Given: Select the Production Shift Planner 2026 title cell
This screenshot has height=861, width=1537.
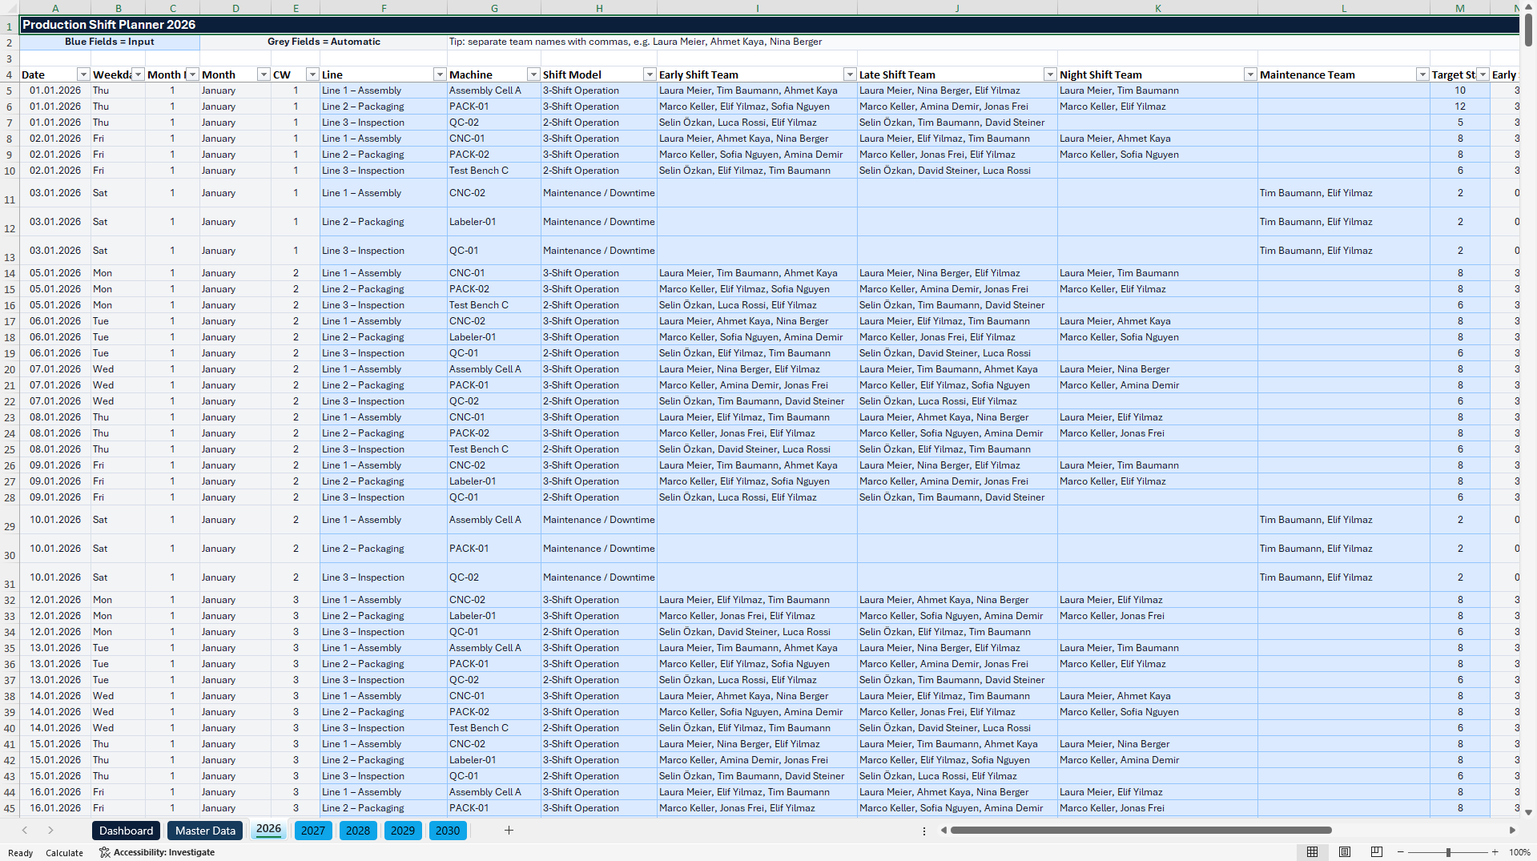Looking at the screenshot, I should [769, 25].
